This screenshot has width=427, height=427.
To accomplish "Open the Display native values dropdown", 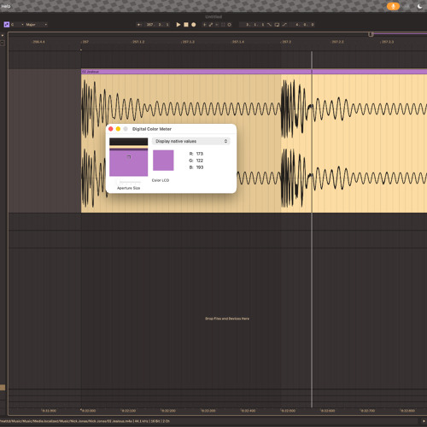I will pos(191,141).
